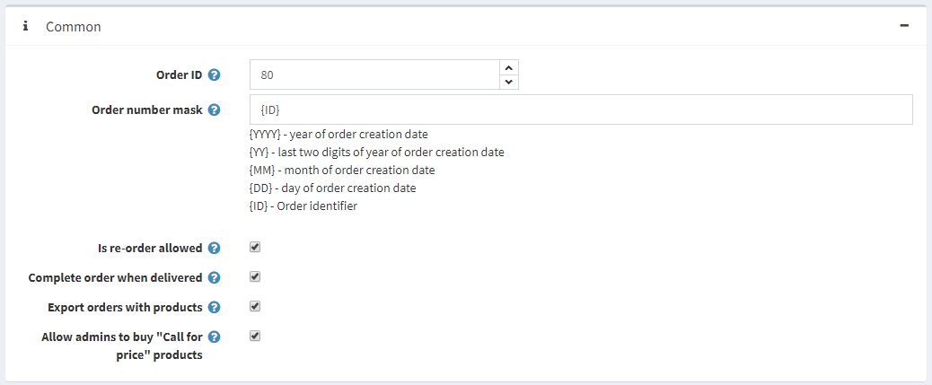Collapse the Common panel with minus button
Image resolution: width=932 pixels, height=385 pixels.
coord(904,27)
